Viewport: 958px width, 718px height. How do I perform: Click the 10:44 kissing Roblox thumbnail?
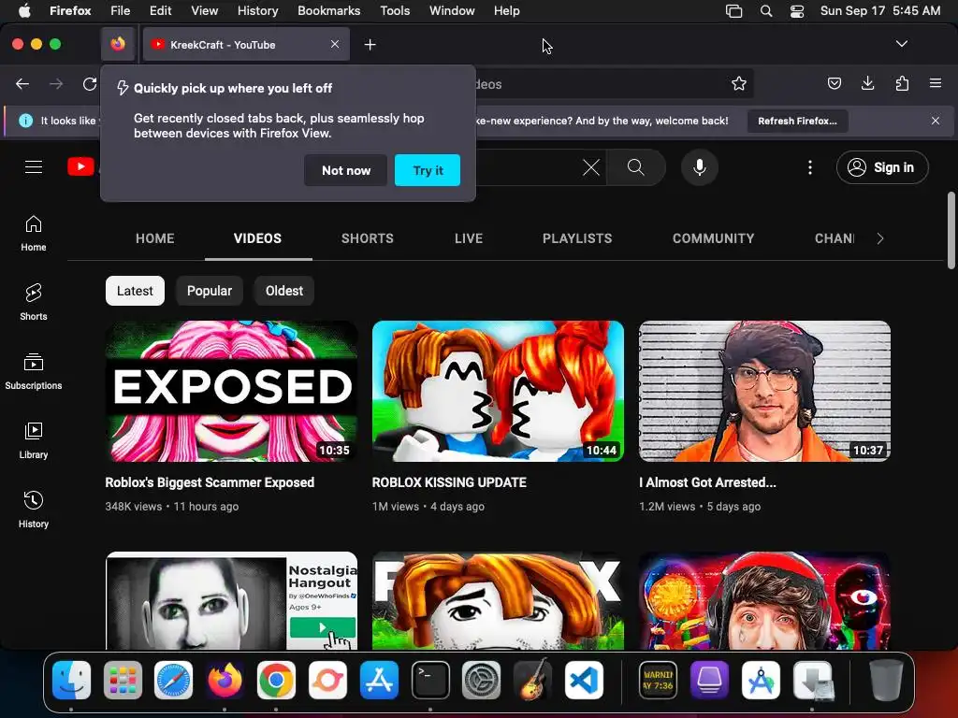pyautogui.click(x=498, y=391)
